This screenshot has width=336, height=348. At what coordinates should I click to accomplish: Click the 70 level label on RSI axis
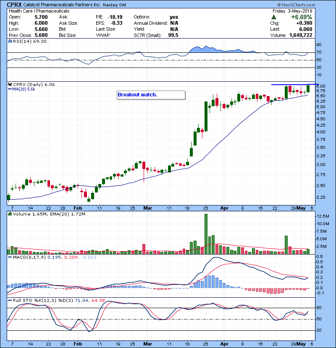(x=319, y=52)
